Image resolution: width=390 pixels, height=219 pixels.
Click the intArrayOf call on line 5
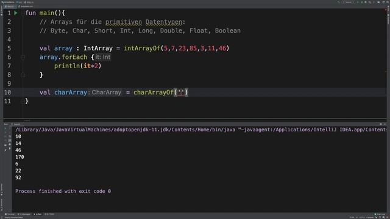click(x=142, y=48)
